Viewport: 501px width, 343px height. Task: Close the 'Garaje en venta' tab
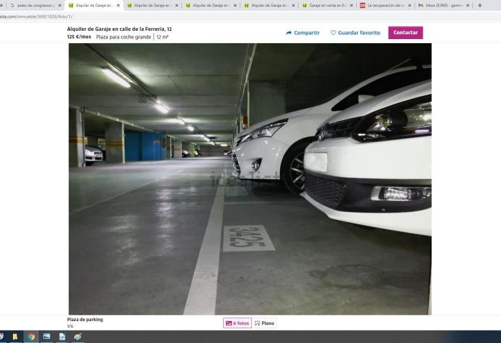(x=351, y=5)
